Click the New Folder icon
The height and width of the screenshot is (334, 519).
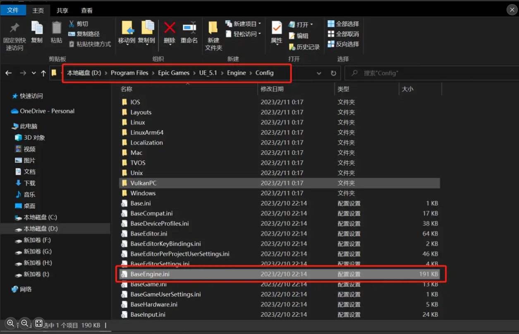point(213,29)
